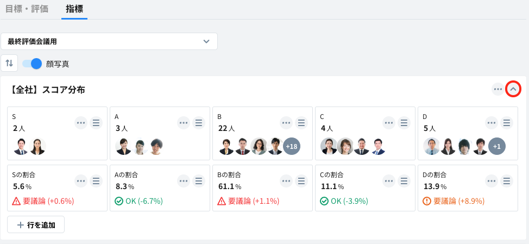The image size is (529, 244).
Task: Open section options menu for 【全社】スコア分布
Action: click(498, 89)
